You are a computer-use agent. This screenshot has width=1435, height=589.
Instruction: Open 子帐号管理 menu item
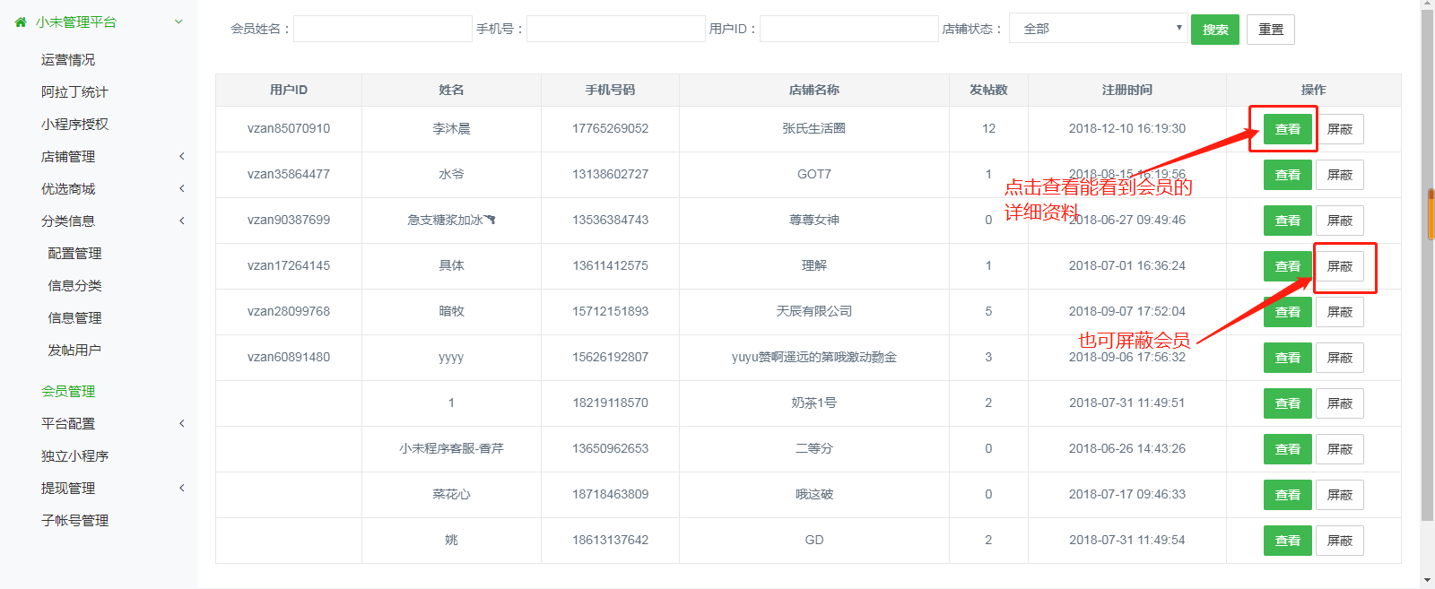tap(75, 520)
